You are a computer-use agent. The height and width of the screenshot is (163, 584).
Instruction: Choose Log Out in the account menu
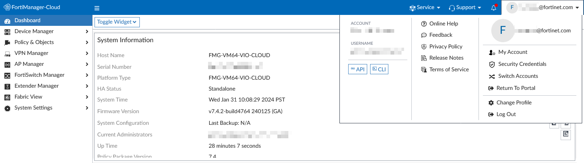[506, 114]
